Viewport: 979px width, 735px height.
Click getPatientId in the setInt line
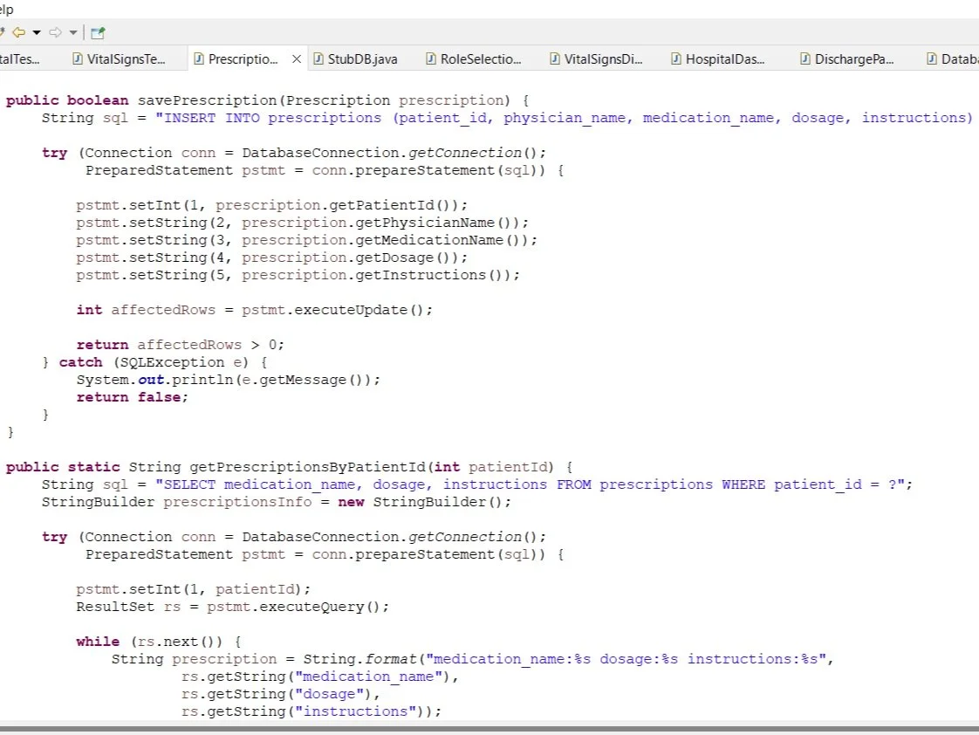[382, 205]
